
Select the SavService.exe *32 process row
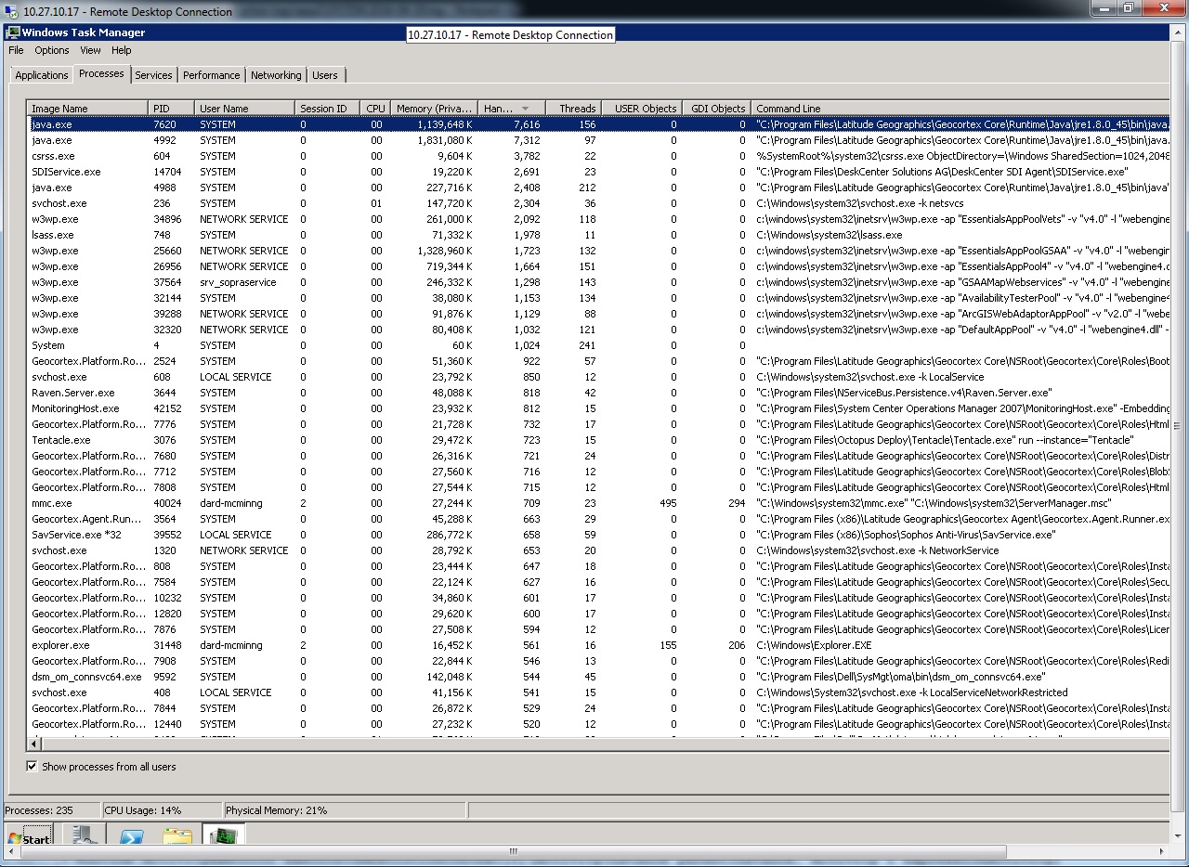[x=598, y=535]
